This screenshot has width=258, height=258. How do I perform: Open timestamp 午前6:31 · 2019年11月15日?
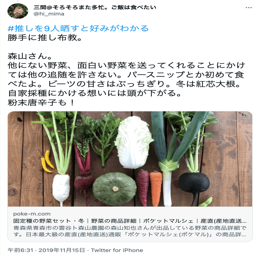pos(46,250)
